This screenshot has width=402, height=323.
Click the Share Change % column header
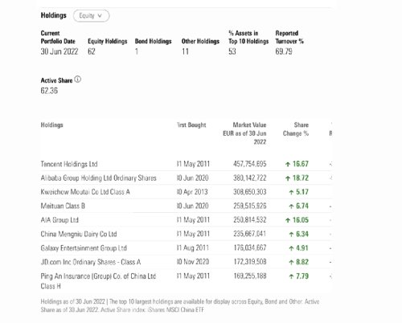pyautogui.click(x=296, y=129)
